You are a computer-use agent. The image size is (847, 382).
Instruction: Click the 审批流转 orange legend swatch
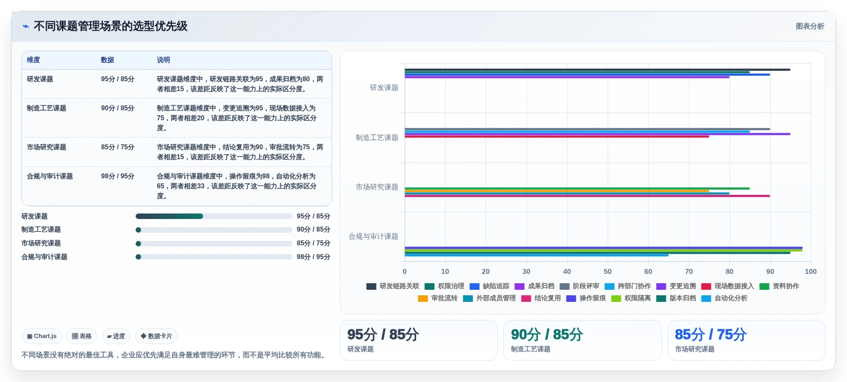click(423, 299)
